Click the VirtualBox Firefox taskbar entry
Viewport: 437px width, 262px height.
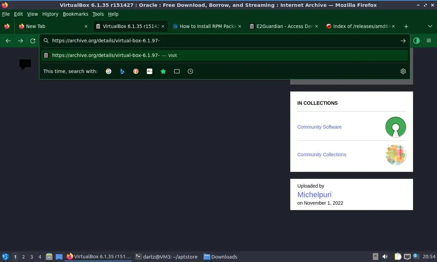tap(99, 257)
